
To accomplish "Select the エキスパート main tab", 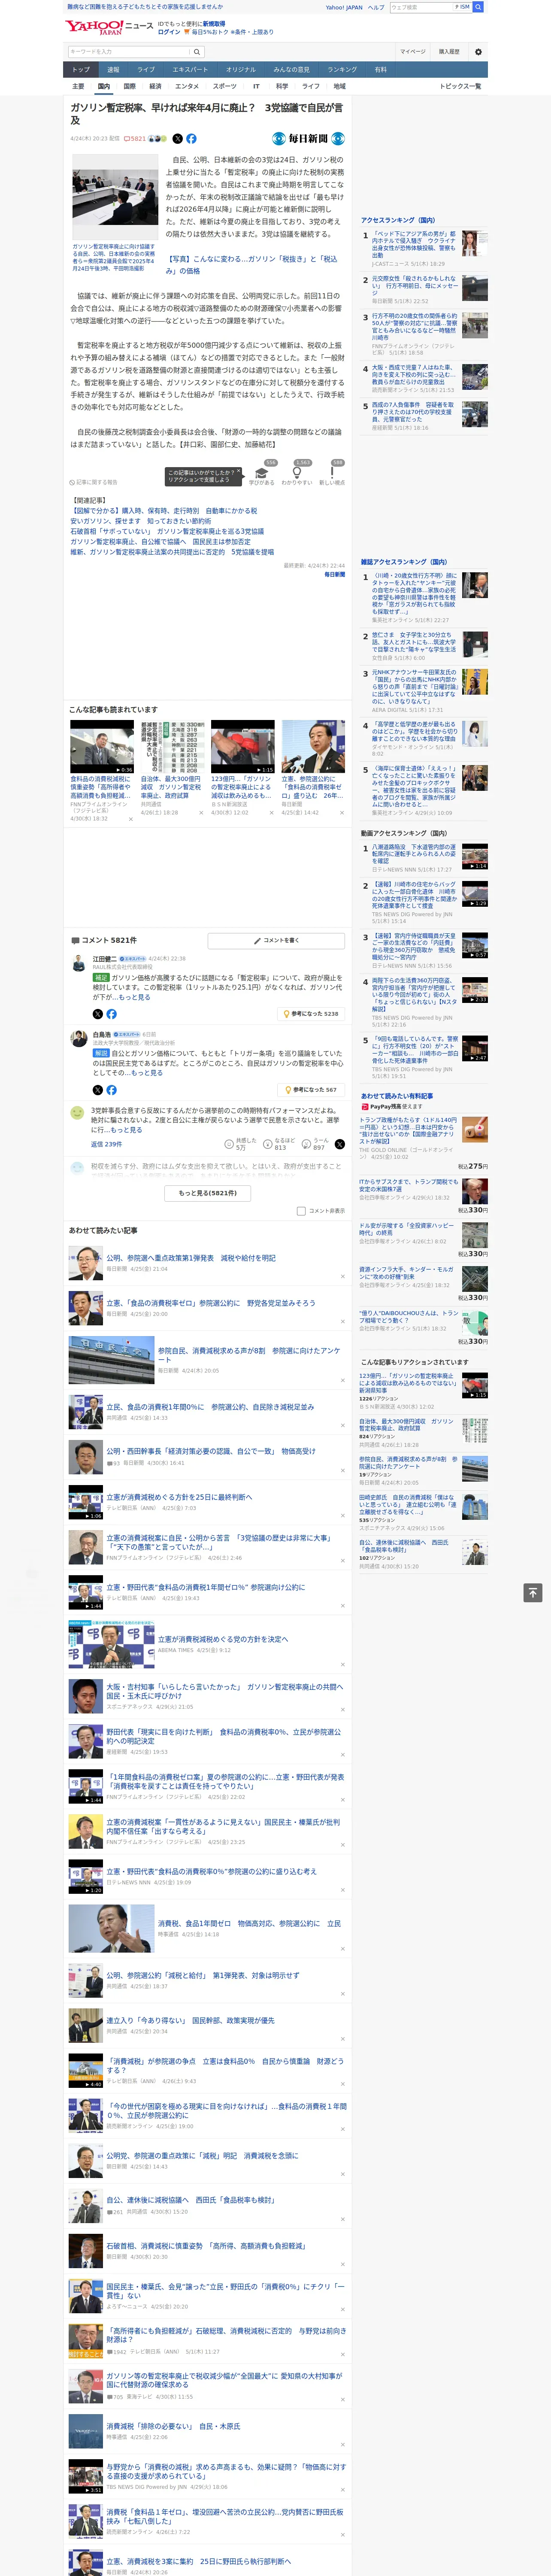I will click(x=190, y=70).
